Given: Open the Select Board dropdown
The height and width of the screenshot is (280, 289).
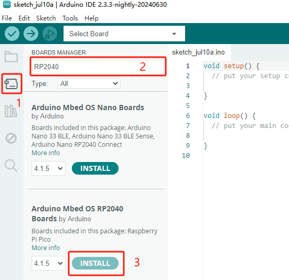Looking at the screenshot, I should click(124, 34).
